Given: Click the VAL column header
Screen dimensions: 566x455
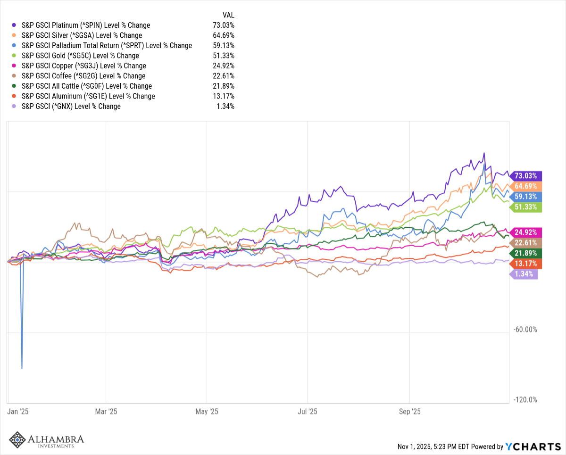Looking at the screenshot, I should (x=228, y=15).
